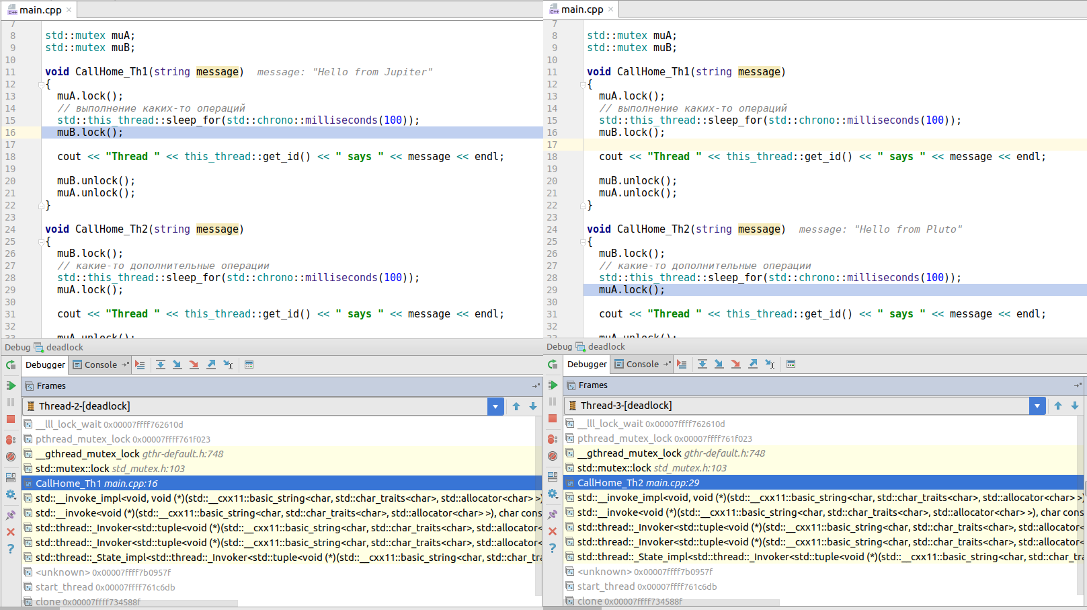Select std::mutex::lock frame in Thread-3 list

pyautogui.click(x=823, y=468)
